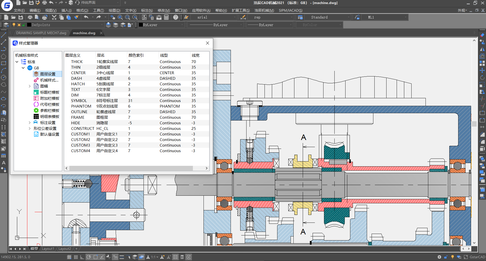Open the ByLayer color dropdown

[161, 25]
